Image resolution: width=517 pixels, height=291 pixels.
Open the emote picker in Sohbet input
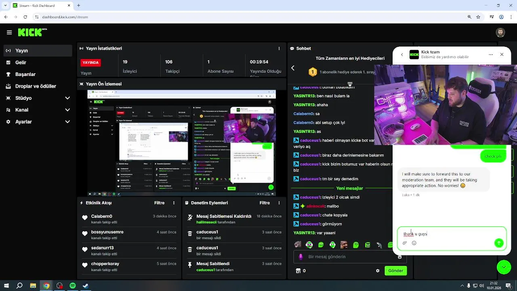click(x=399, y=257)
